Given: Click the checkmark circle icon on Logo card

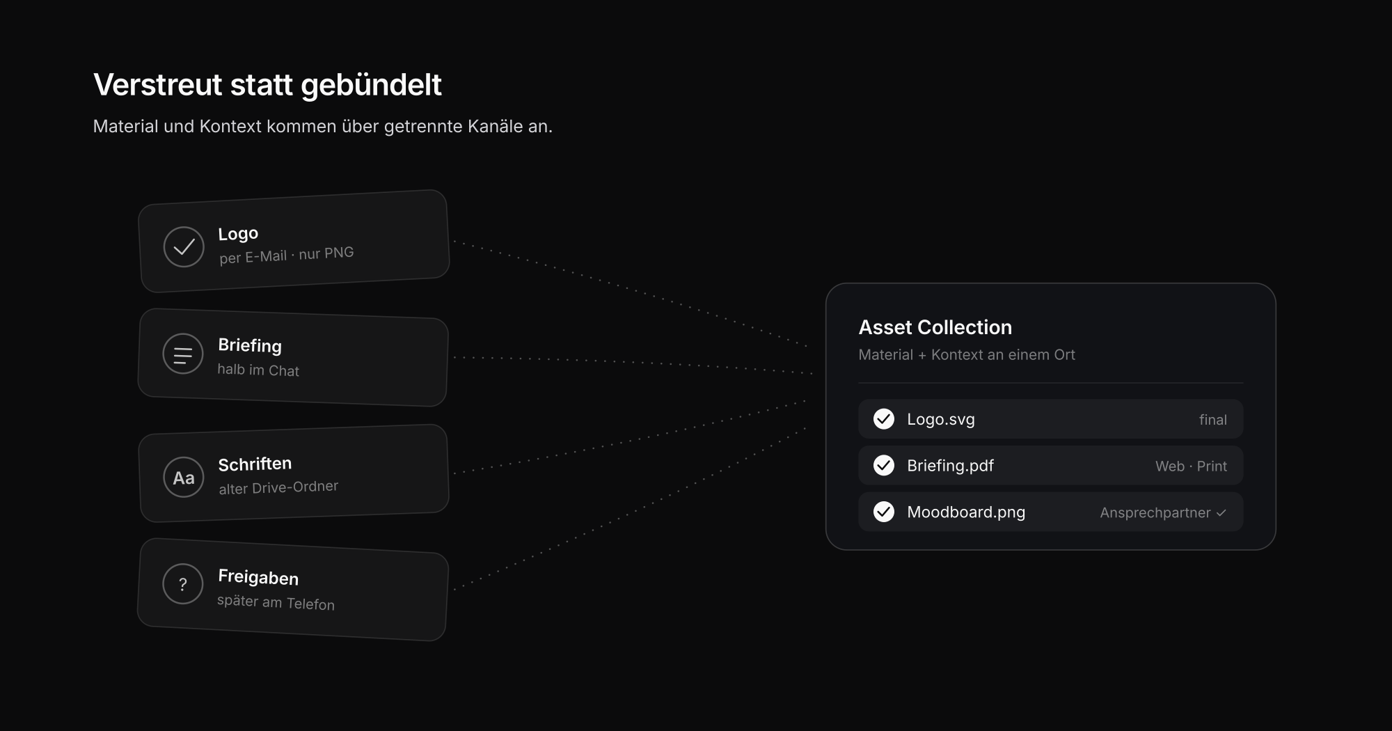Looking at the screenshot, I should tap(184, 246).
